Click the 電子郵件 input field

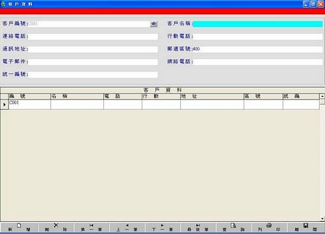93,62
